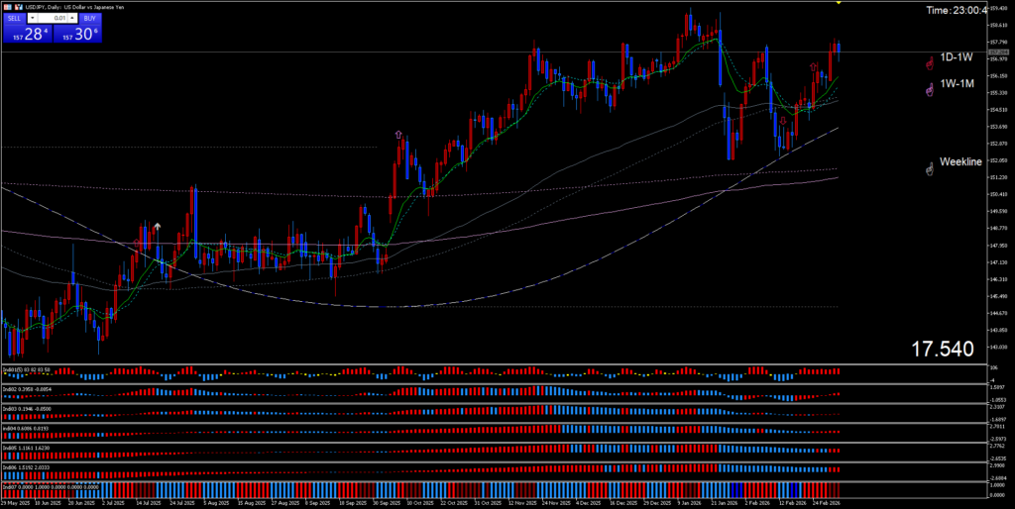The image size is (1015, 509).
Task: Click the white hand icon beside Weekline
Action: pyautogui.click(x=929, y=169)
